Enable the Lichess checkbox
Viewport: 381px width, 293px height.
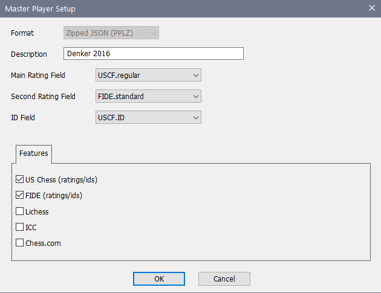[19, 211]
